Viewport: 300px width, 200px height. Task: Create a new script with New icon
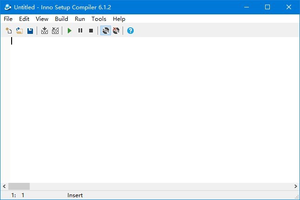[x=8, y=31]
